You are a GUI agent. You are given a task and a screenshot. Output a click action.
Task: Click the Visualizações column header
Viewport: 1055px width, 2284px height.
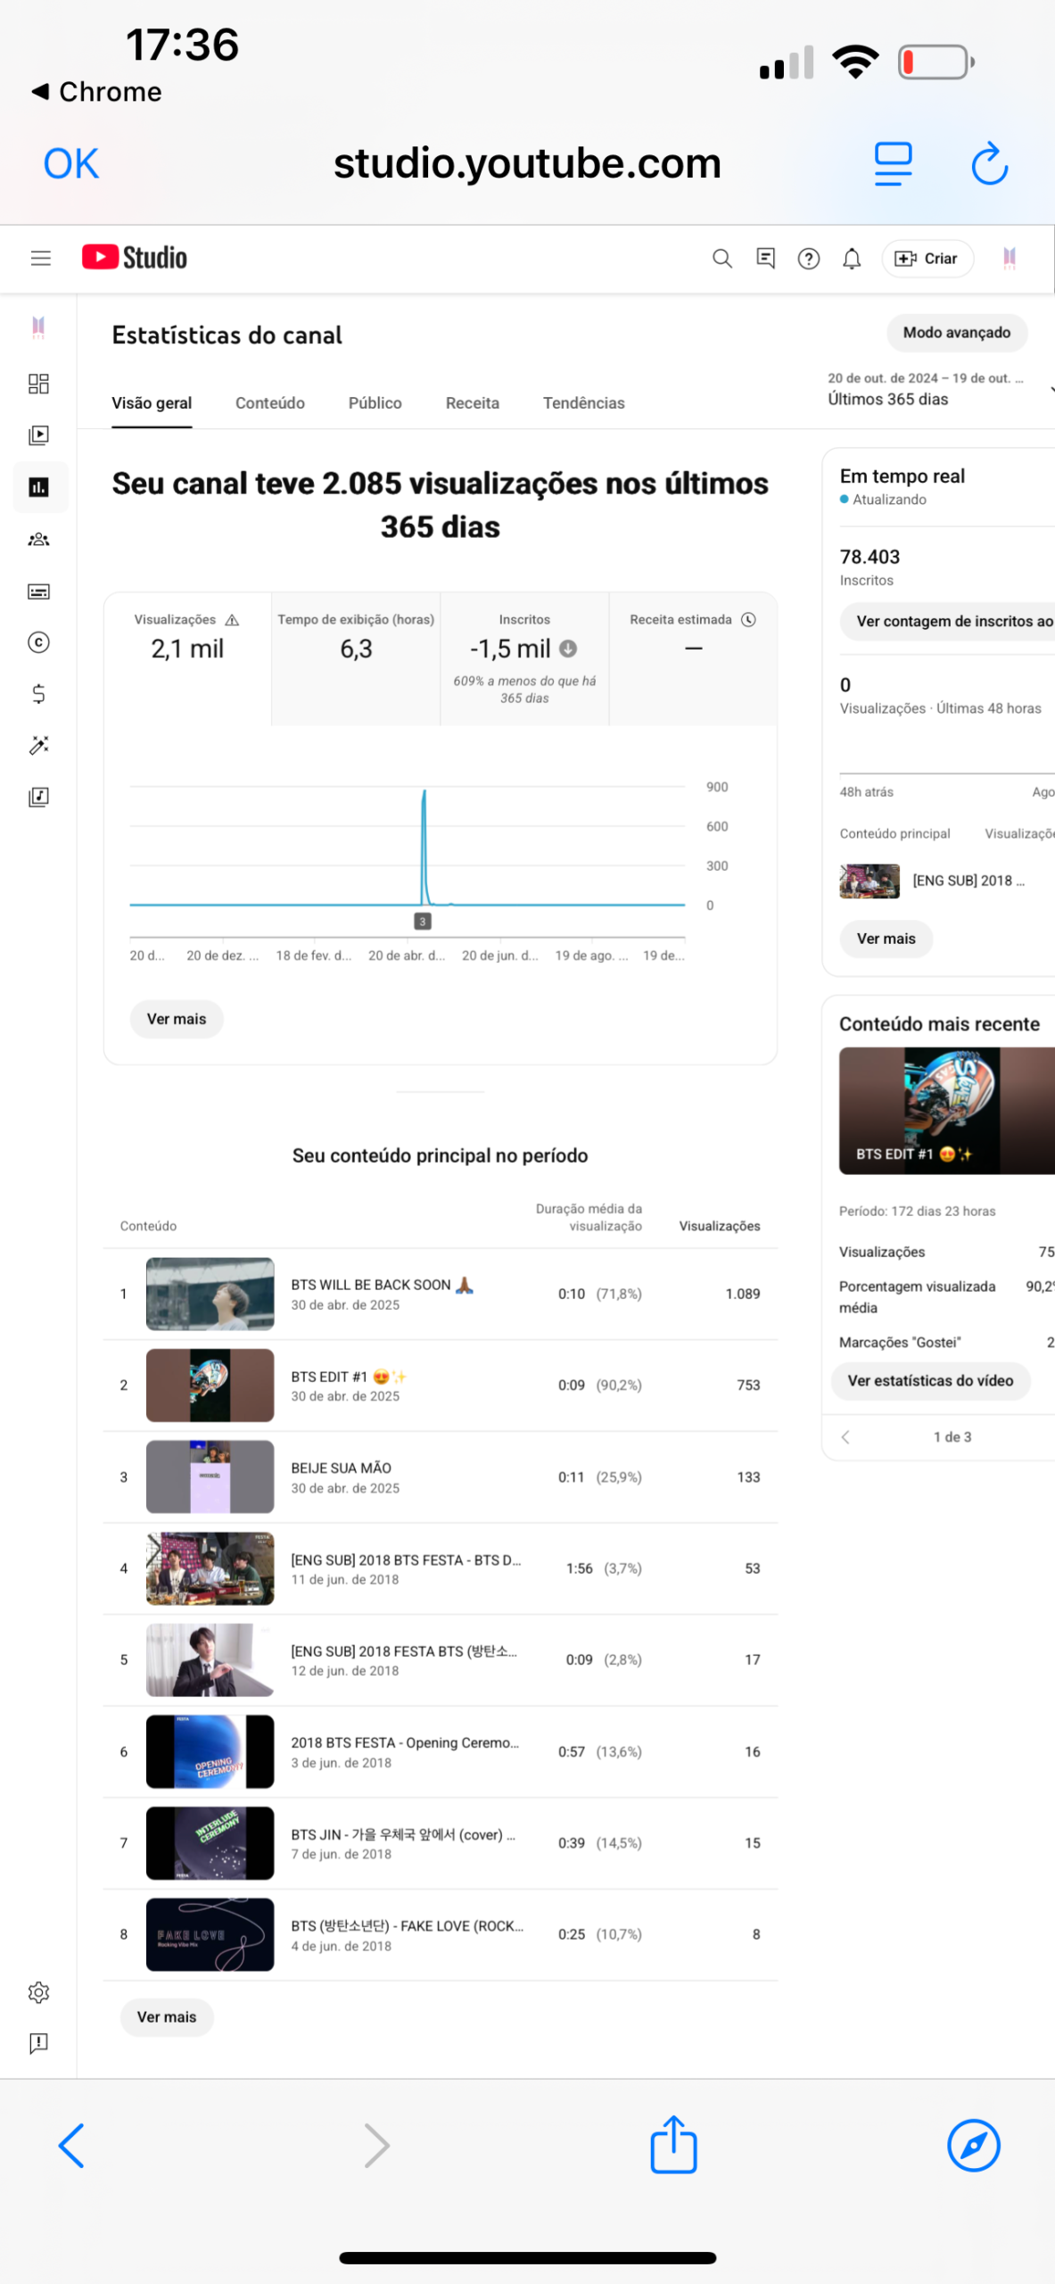click(720, 1226)
